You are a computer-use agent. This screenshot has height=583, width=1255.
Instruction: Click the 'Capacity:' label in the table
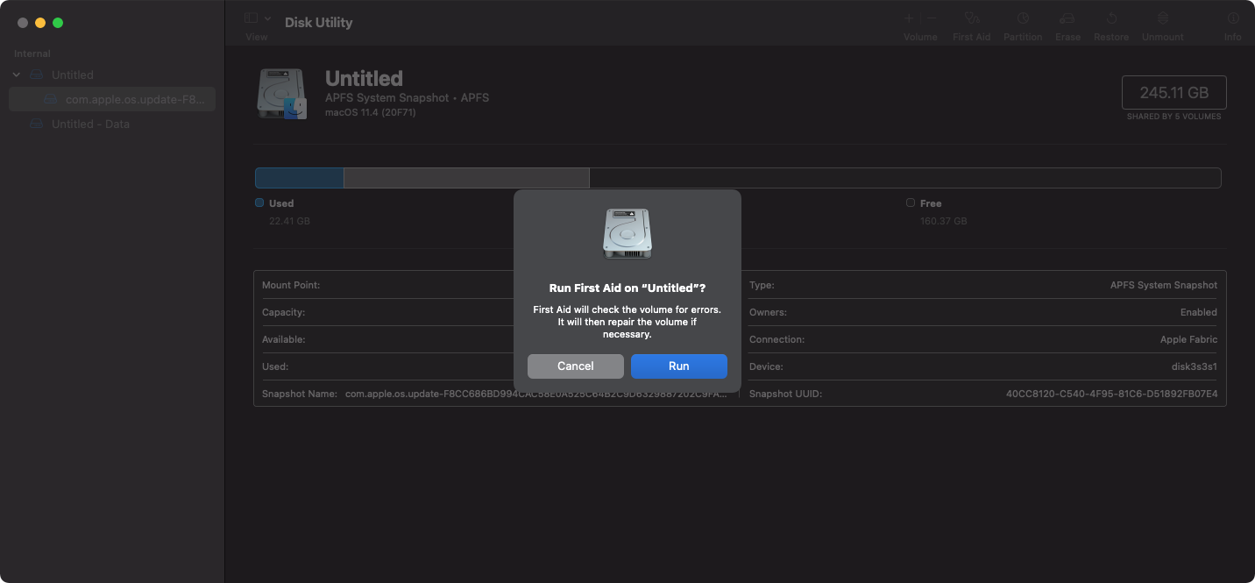[x=284, y=312]
